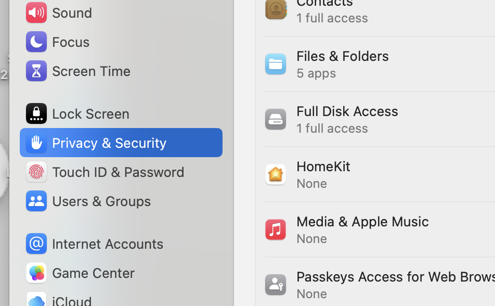Go to Screen Time settings
Screen dimensions: 495x306
91,71
